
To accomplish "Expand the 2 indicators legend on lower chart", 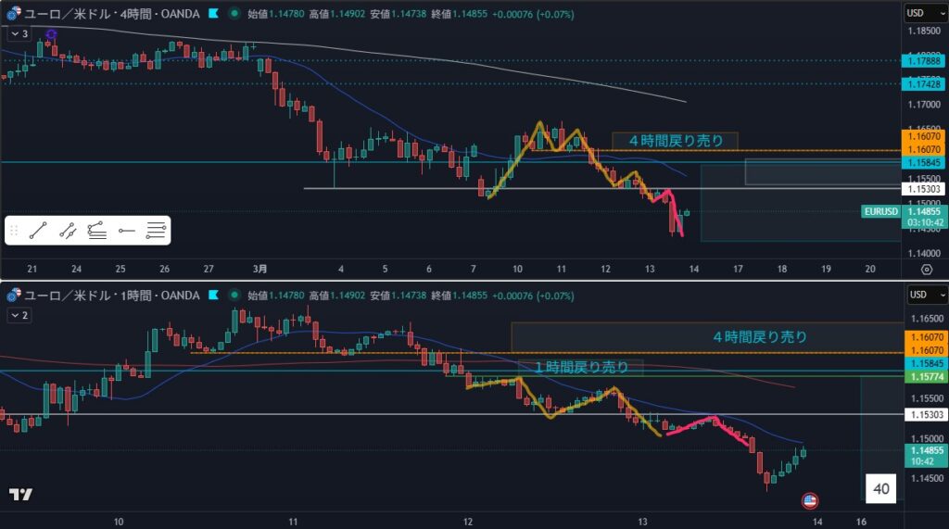I will pyautogui.click(x=19, y=315).
